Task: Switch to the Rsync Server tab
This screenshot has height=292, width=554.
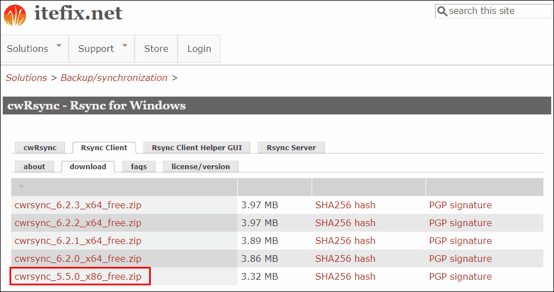Action: point(291,147)
